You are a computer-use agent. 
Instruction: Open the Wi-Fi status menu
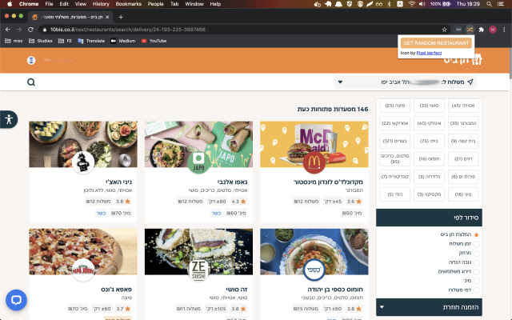[x=411, y=4]
